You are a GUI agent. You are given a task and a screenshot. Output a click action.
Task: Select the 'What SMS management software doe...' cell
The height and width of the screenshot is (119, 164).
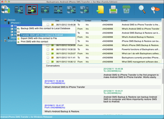click(141, 62)
